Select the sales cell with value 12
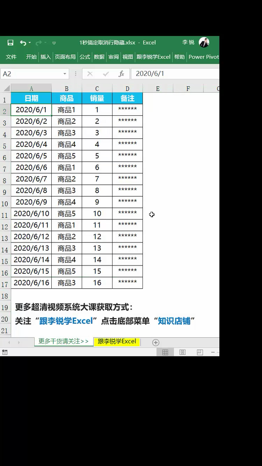 click(97, 237)
